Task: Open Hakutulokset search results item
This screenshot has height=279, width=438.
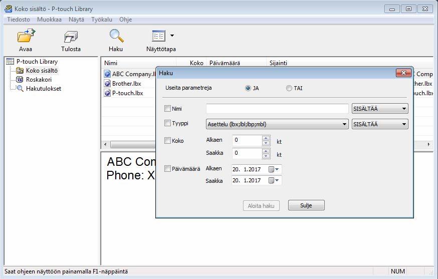Action: (x=43, y=89)
